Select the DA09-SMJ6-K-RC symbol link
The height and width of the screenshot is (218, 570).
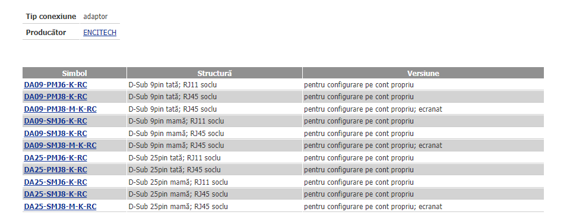[x=56, y=121]
